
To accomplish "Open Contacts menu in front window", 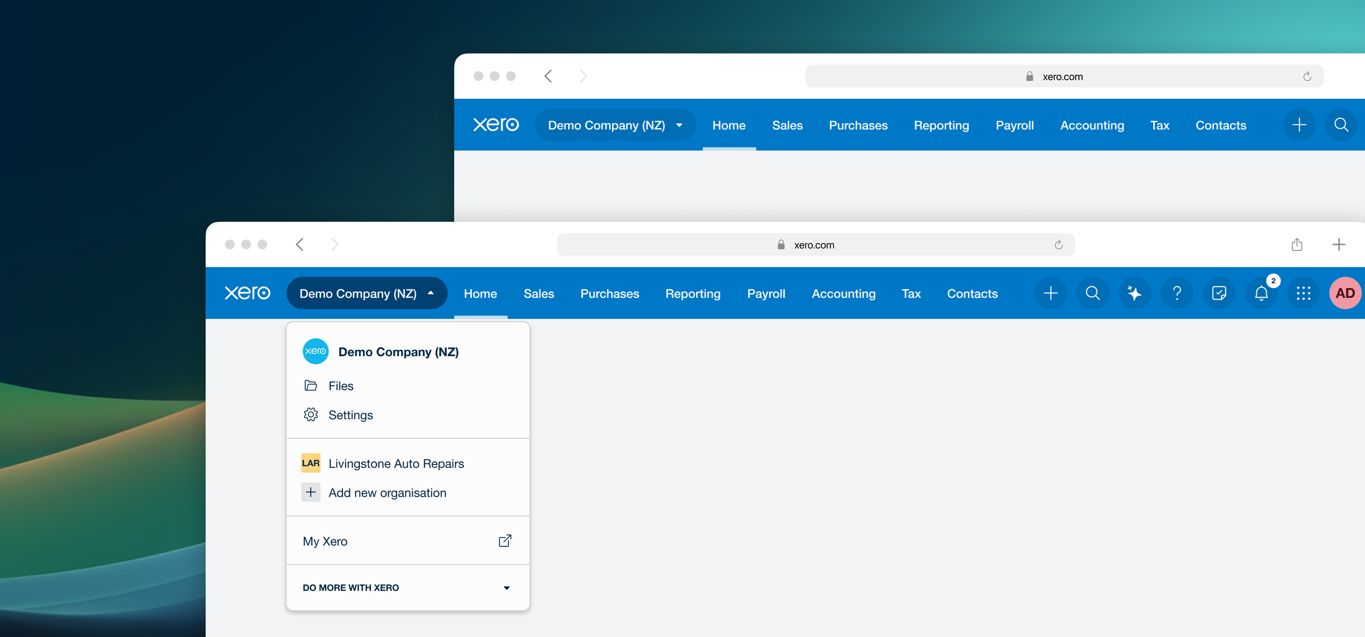I will click(972, 293).
